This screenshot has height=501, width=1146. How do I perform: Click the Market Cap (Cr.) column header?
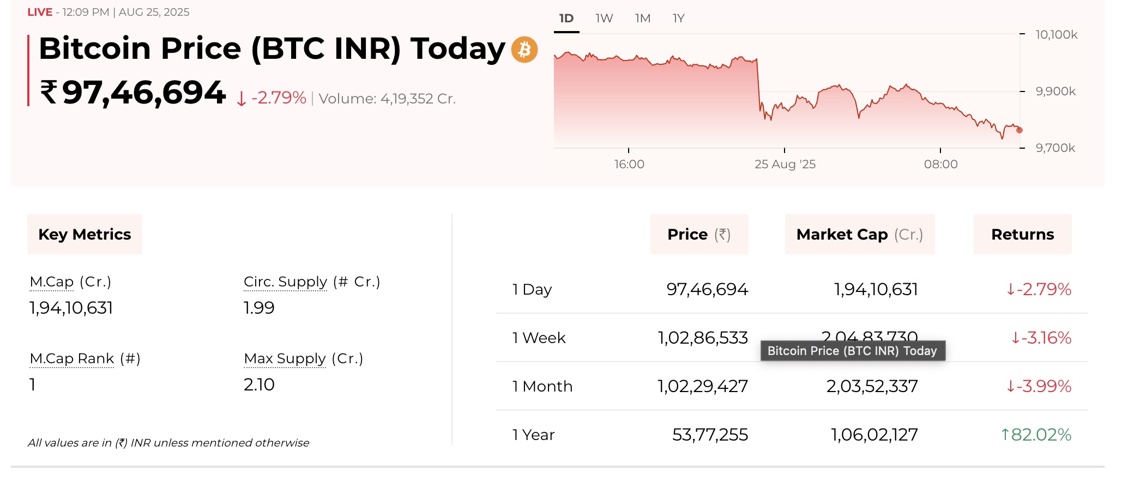point(859,234)
